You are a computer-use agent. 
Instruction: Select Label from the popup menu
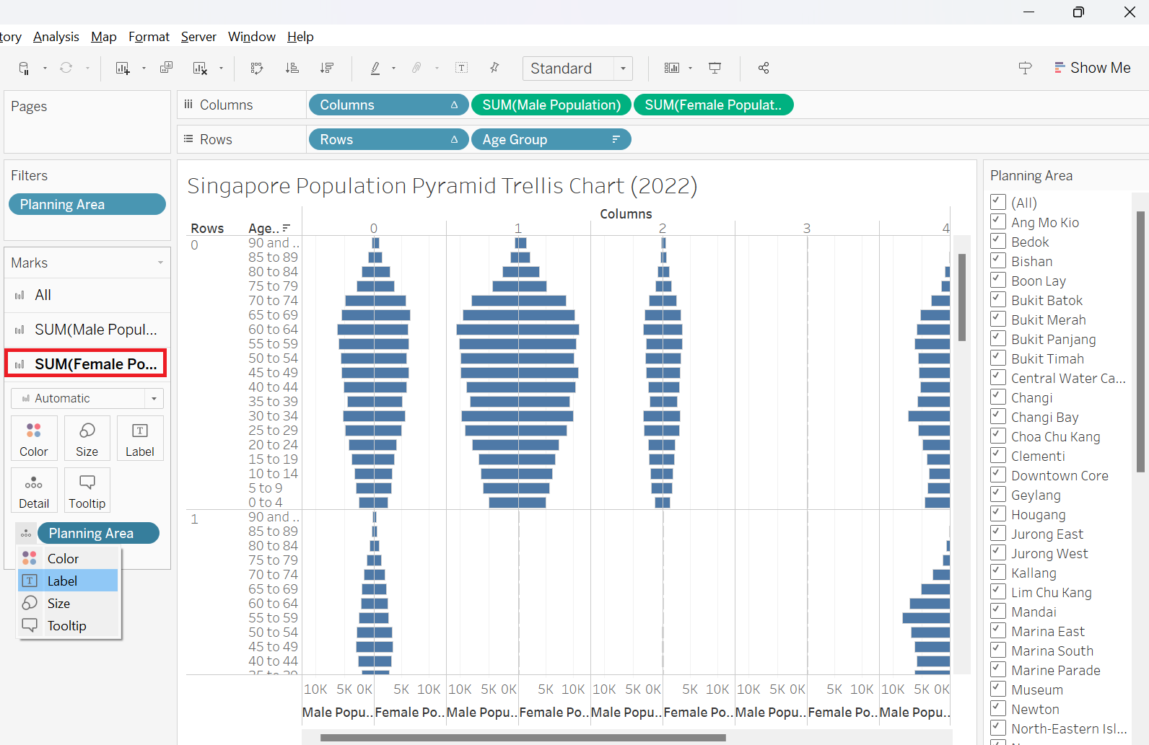point(62,581)
